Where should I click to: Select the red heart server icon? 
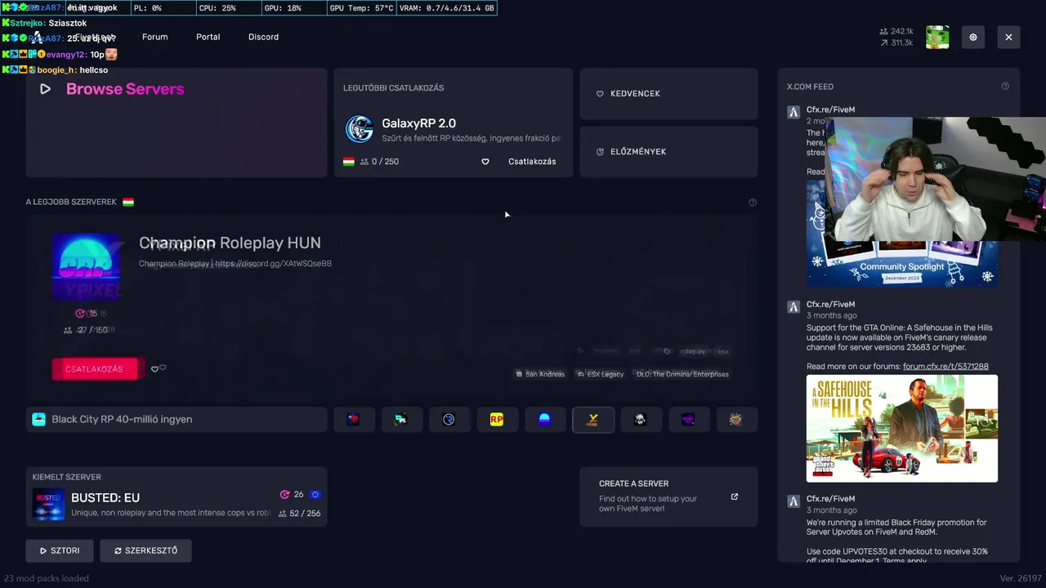pyautogui.click(x=353, y=420)
